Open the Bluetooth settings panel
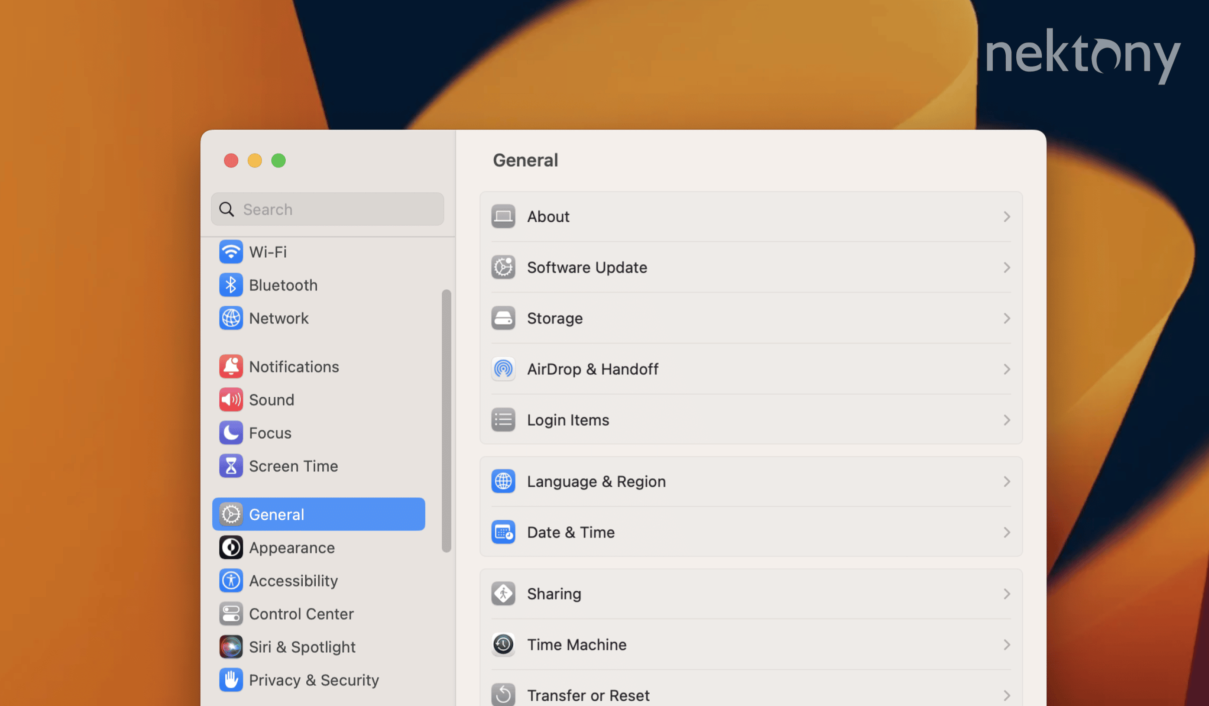This screenshot has width=1209, height=706. click(283, 284)
